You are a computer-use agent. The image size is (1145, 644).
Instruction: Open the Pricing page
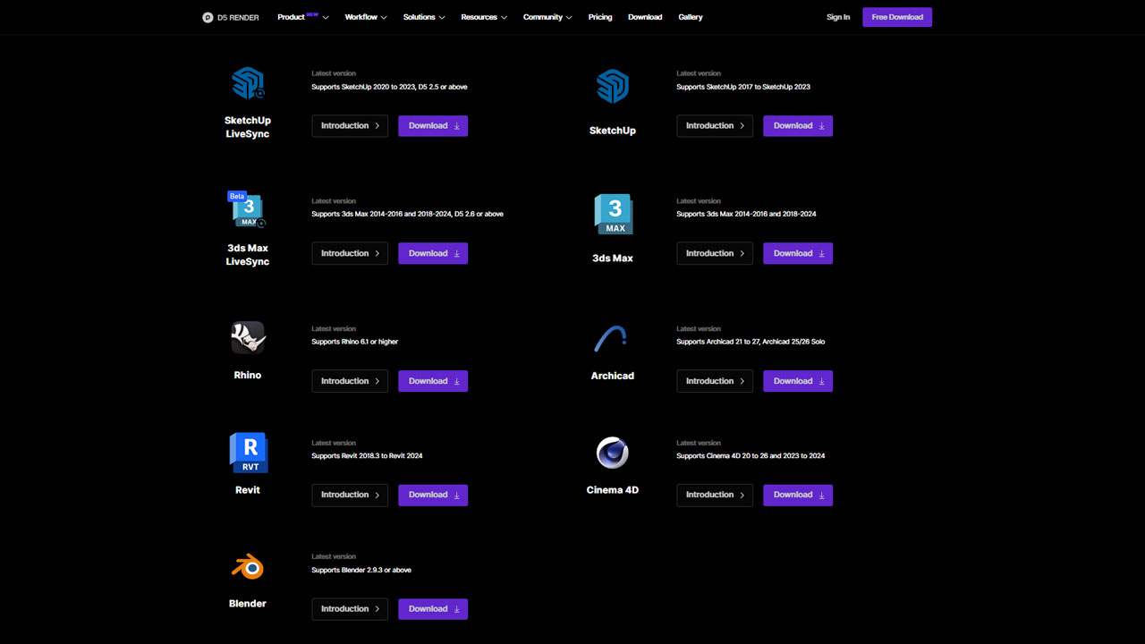[x=600, y=17]
